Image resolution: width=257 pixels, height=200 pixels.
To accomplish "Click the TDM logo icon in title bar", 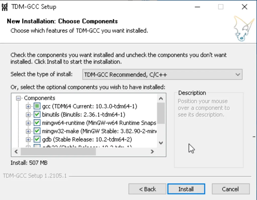I will coord(5,7).
